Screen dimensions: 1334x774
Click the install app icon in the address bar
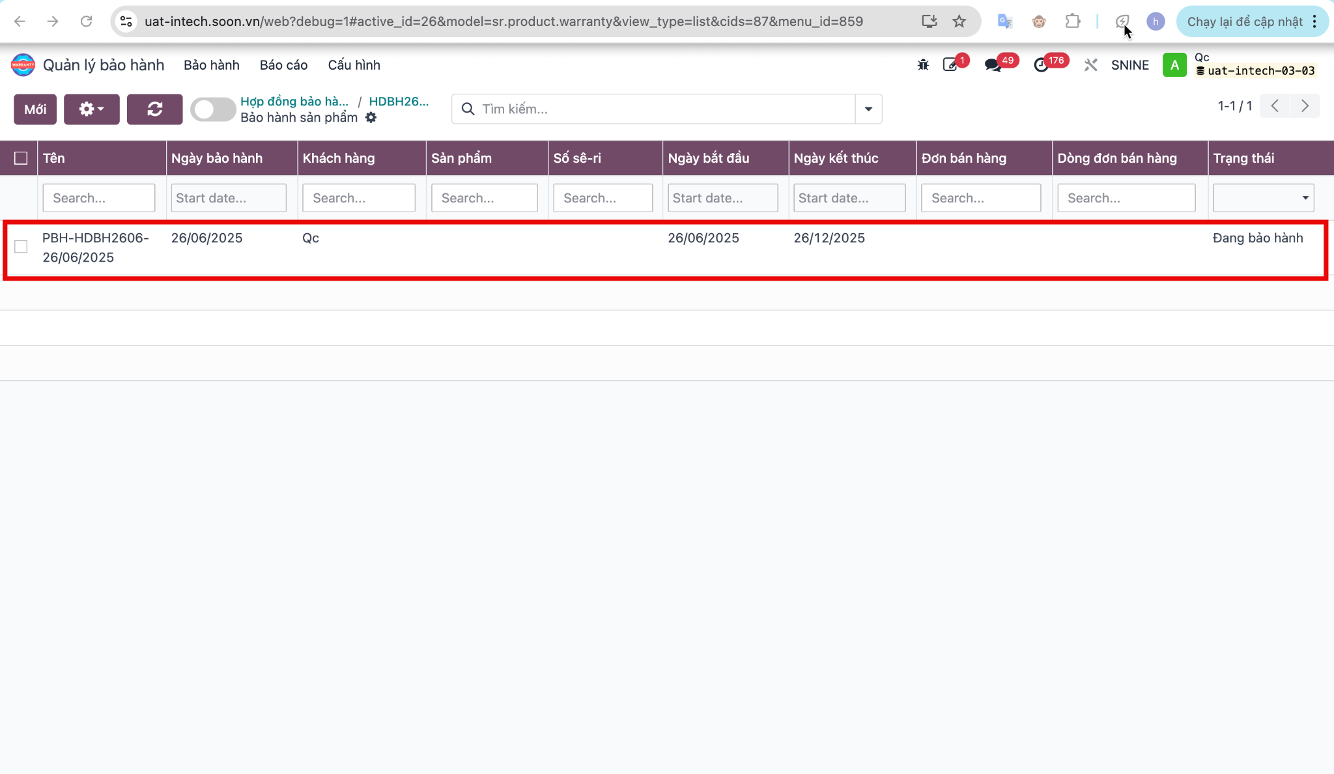[x=930, y=21]
